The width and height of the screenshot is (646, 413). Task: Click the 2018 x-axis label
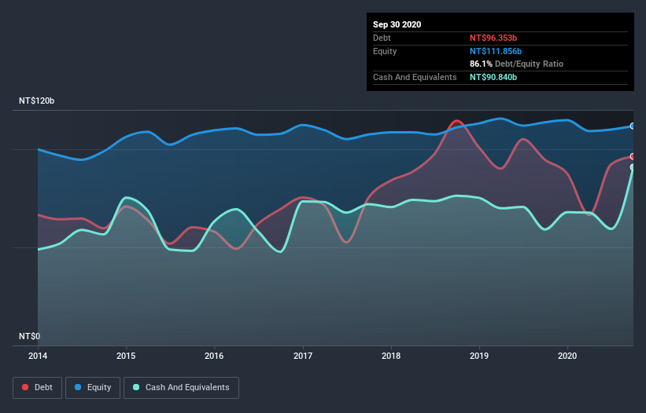coord(391,356)
